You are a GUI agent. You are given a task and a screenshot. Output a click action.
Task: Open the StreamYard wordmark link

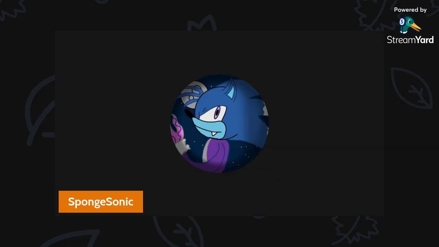pyautogui.click(x=410, y=40)
